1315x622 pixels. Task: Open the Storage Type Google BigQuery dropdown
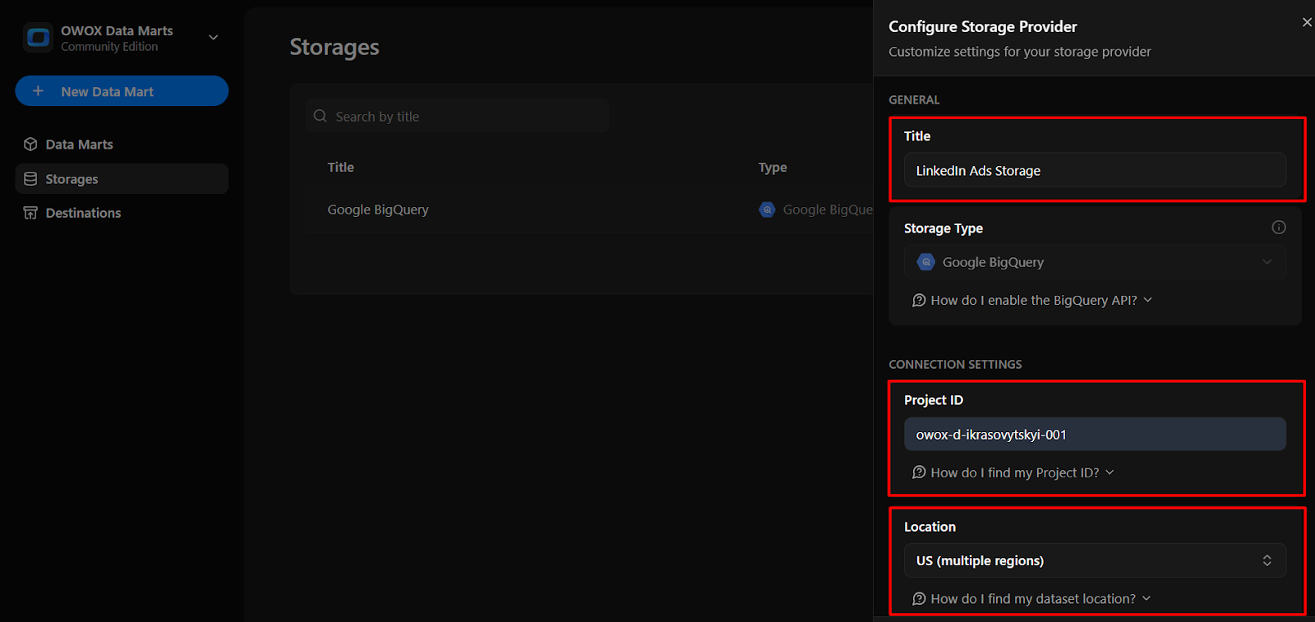1095,262
